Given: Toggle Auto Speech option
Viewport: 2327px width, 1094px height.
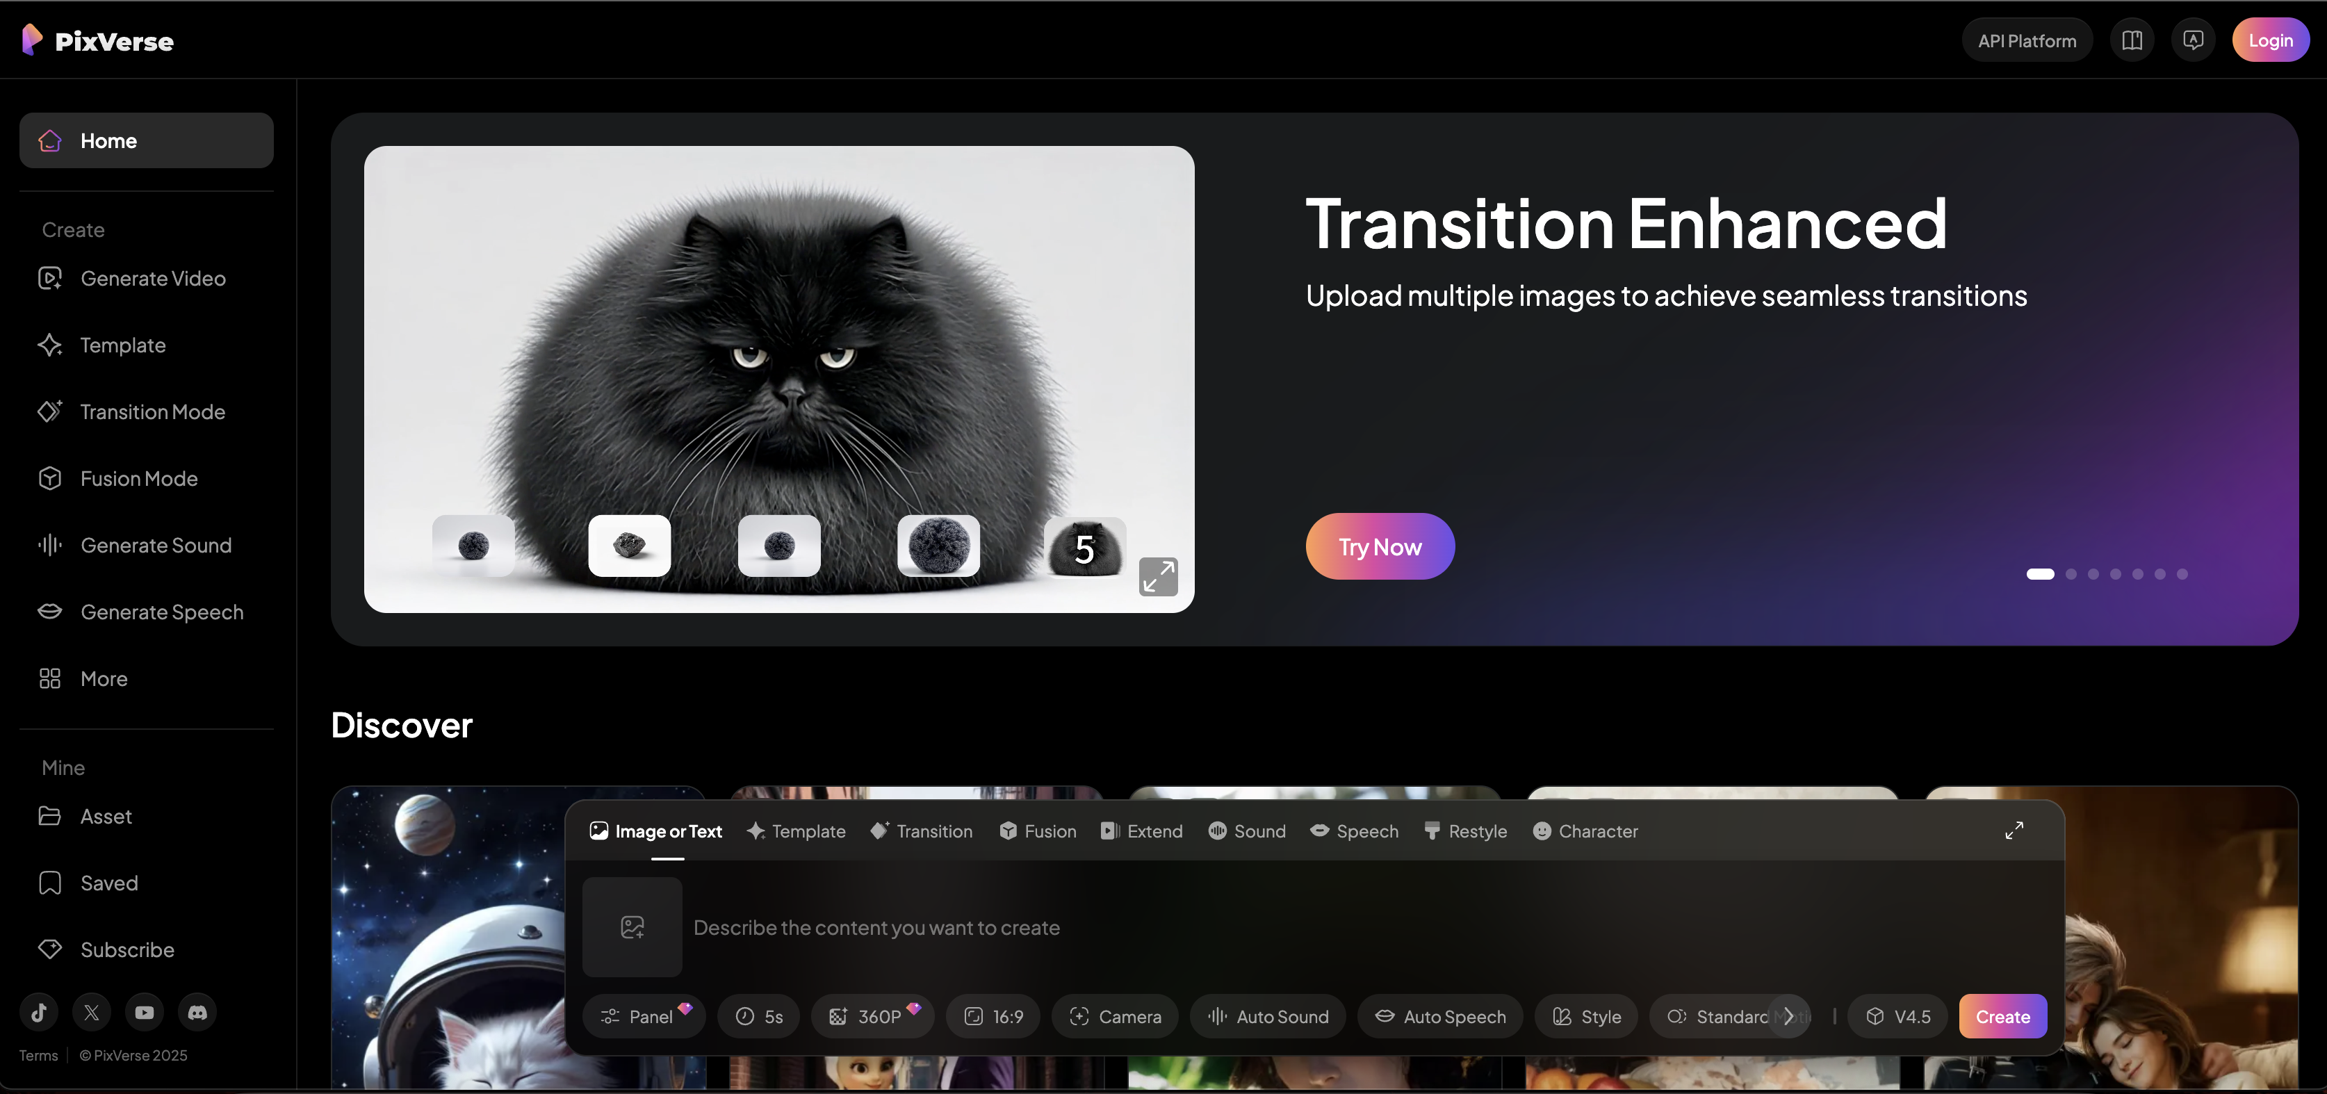Looking at the screenshot, I should 1440,1016.
